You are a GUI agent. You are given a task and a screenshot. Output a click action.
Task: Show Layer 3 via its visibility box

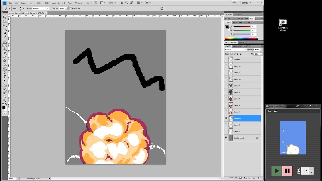point(226,125)
